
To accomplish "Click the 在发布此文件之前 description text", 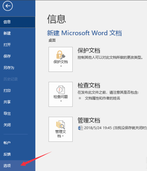I will pos(108,92).
